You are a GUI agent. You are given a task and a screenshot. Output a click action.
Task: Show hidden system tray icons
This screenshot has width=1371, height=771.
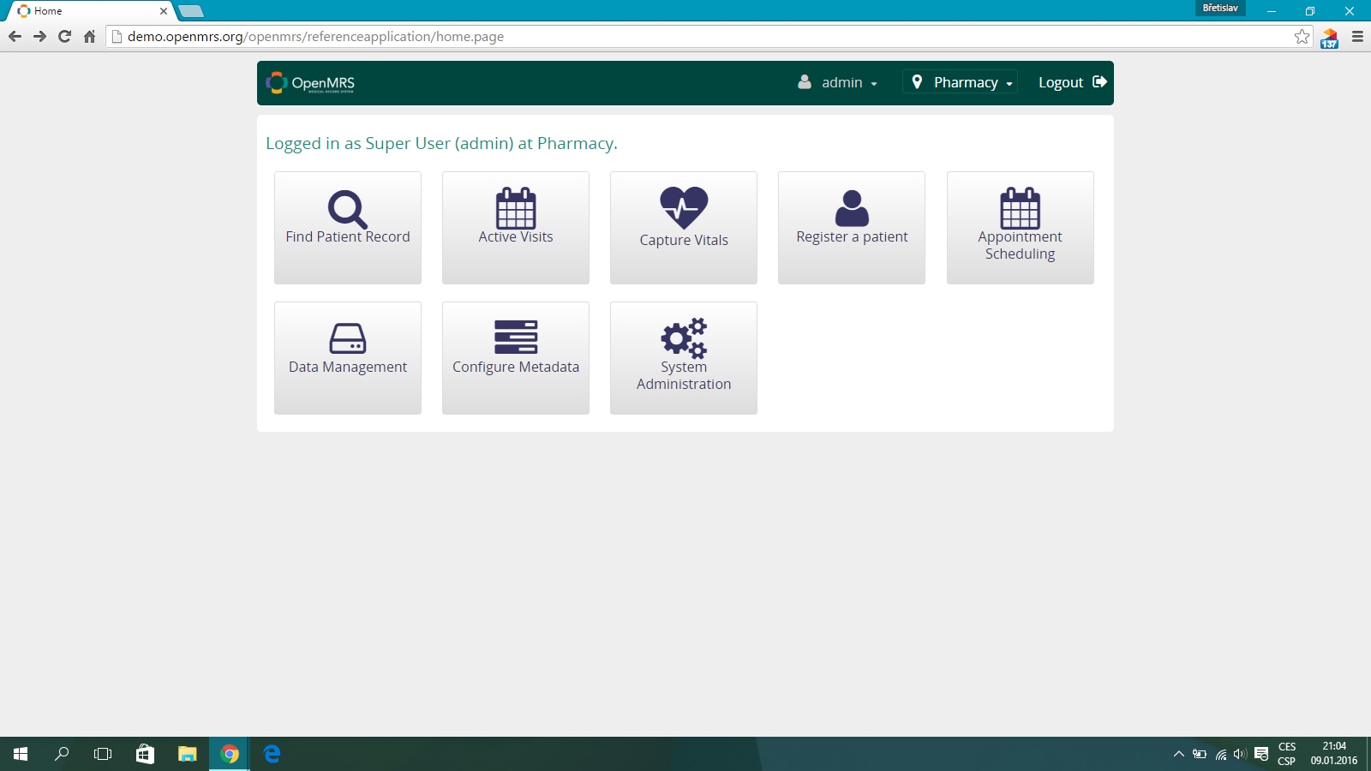[1179, 754]
